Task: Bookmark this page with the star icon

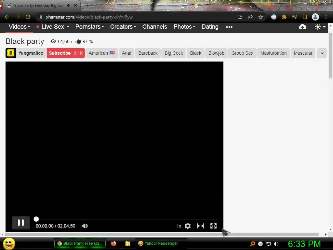Action: tap(261, 17)
